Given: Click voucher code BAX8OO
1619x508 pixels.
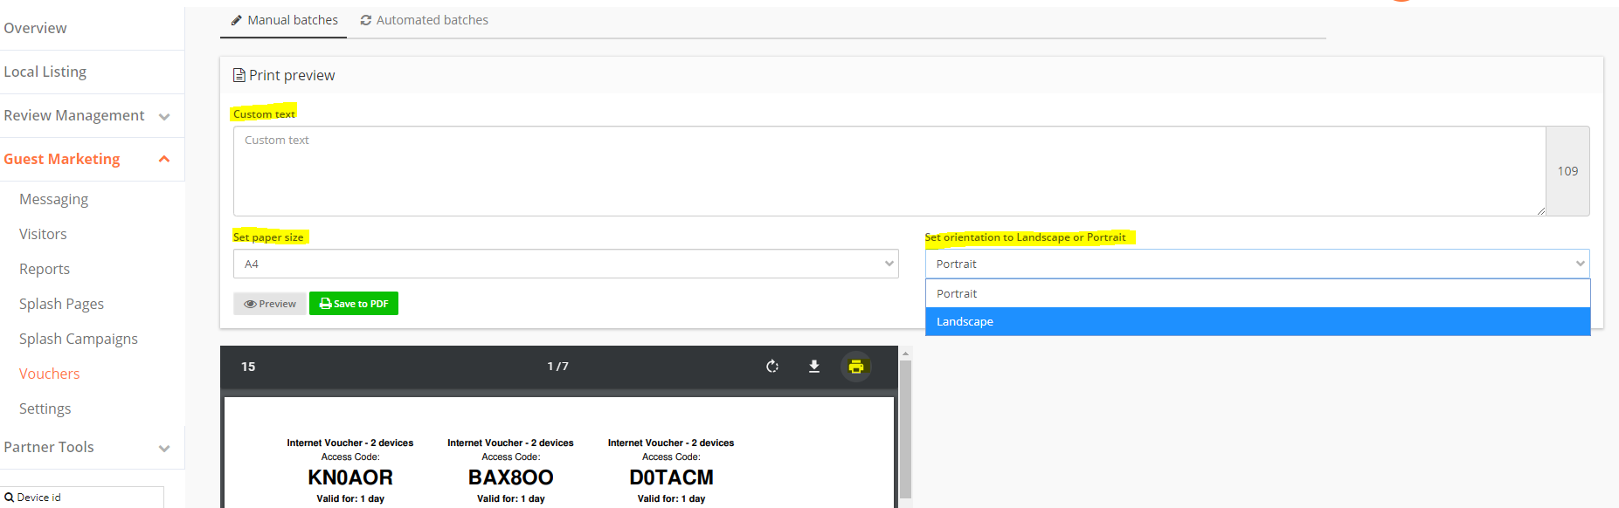Looking at the screenshot, I should pos(511,477).
